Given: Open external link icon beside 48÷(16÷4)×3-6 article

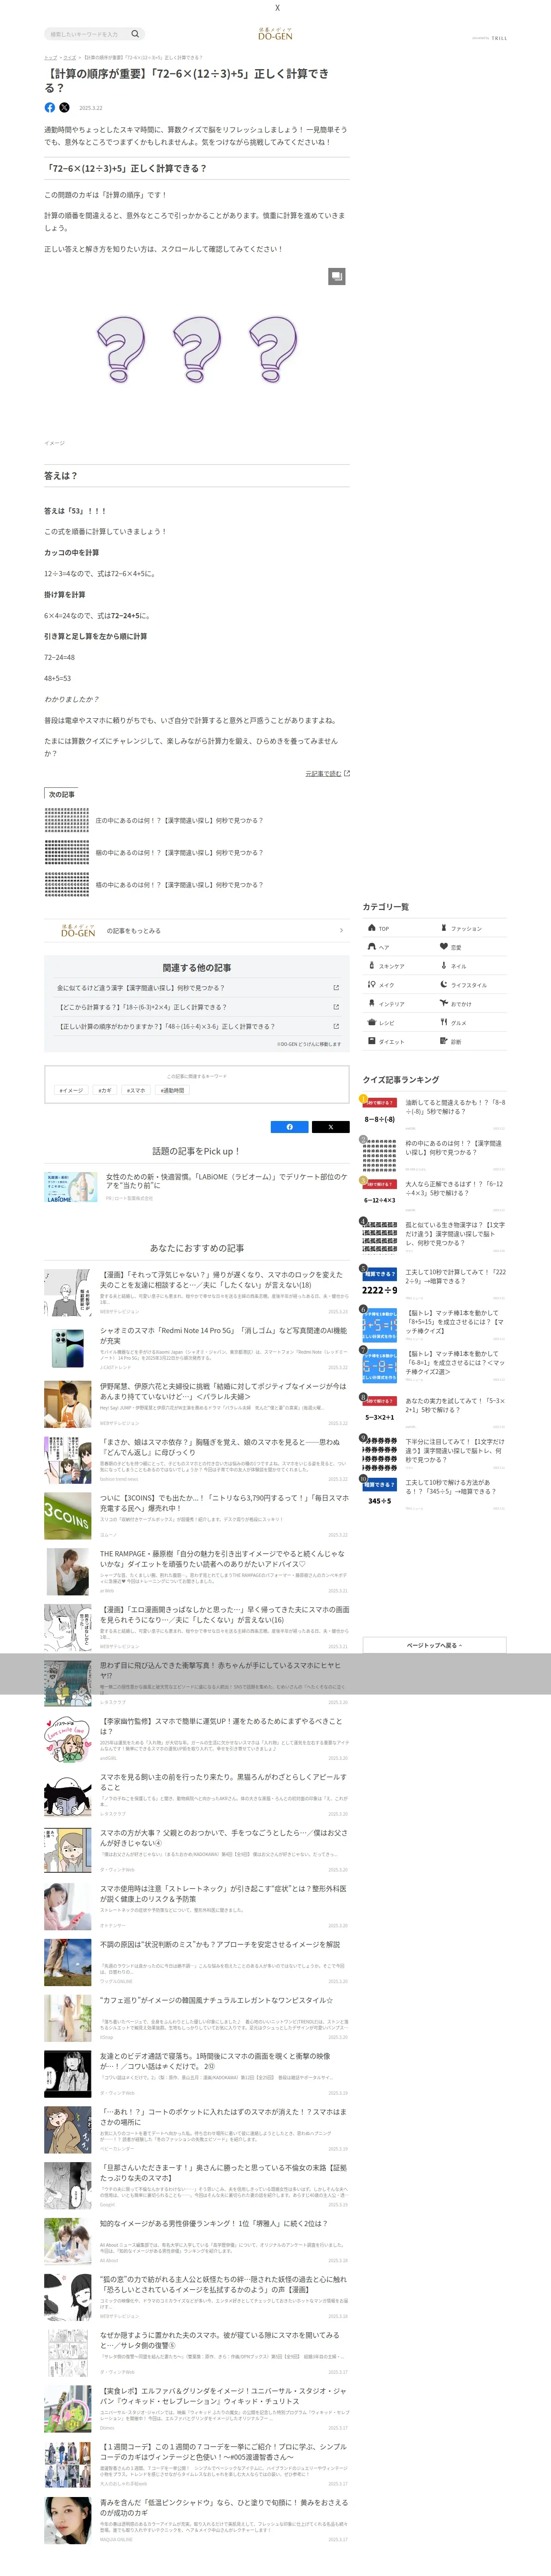Looking at the screenshot, I should (336, 1026).
